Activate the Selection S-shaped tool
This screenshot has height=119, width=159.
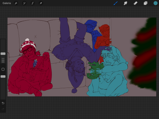coord(32,3)
